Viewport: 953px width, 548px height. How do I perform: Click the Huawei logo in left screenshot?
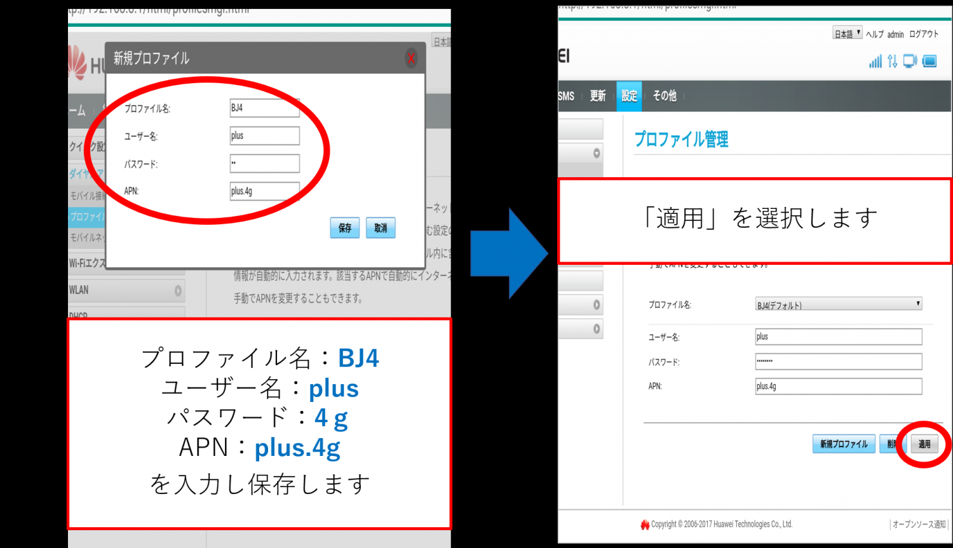[x=79, y=63]
